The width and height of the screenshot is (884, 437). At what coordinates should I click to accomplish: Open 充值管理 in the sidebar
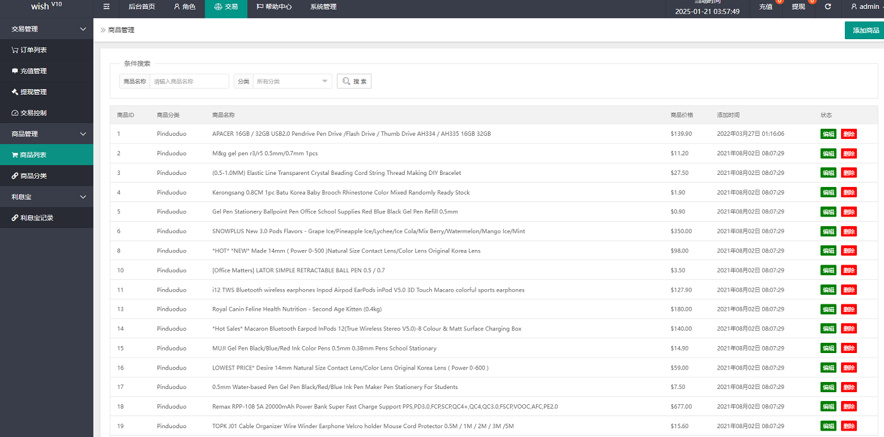coord(29,71)
